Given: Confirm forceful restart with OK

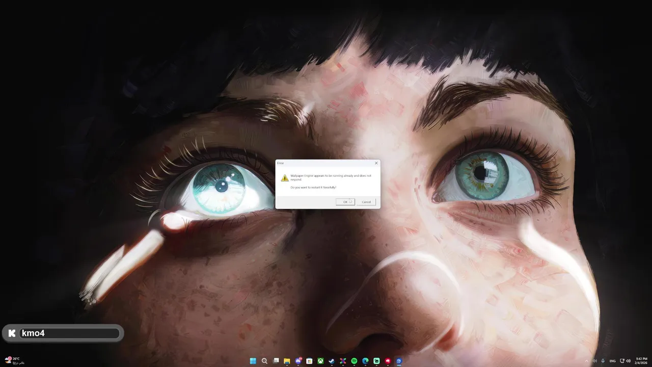Looking at the screenshot, I should point(345,202).
